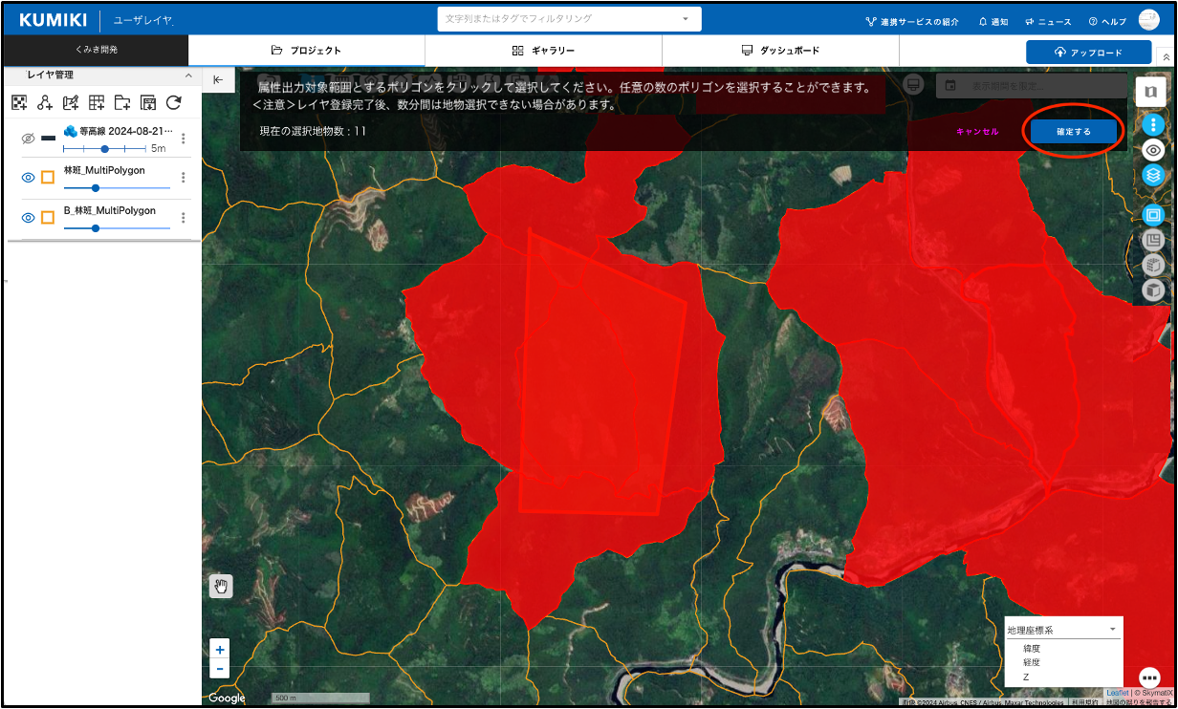1178x709 pixels.
Task: Collapse the レイヤ管理 panel
Action: (188, 75)
